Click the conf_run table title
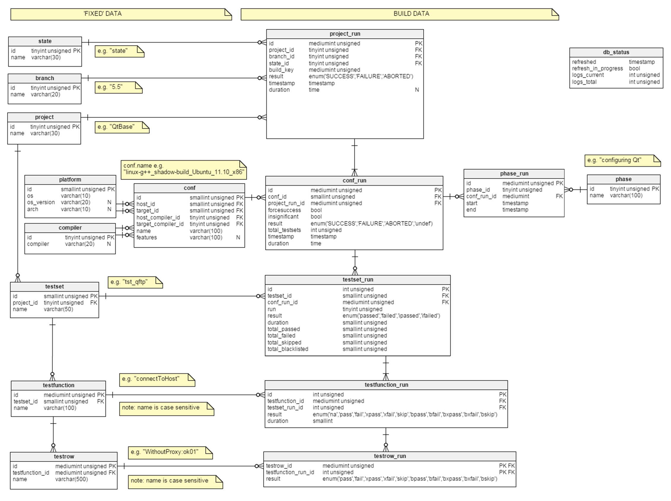Viewport: 671px width, 501px height. (354, 180)
